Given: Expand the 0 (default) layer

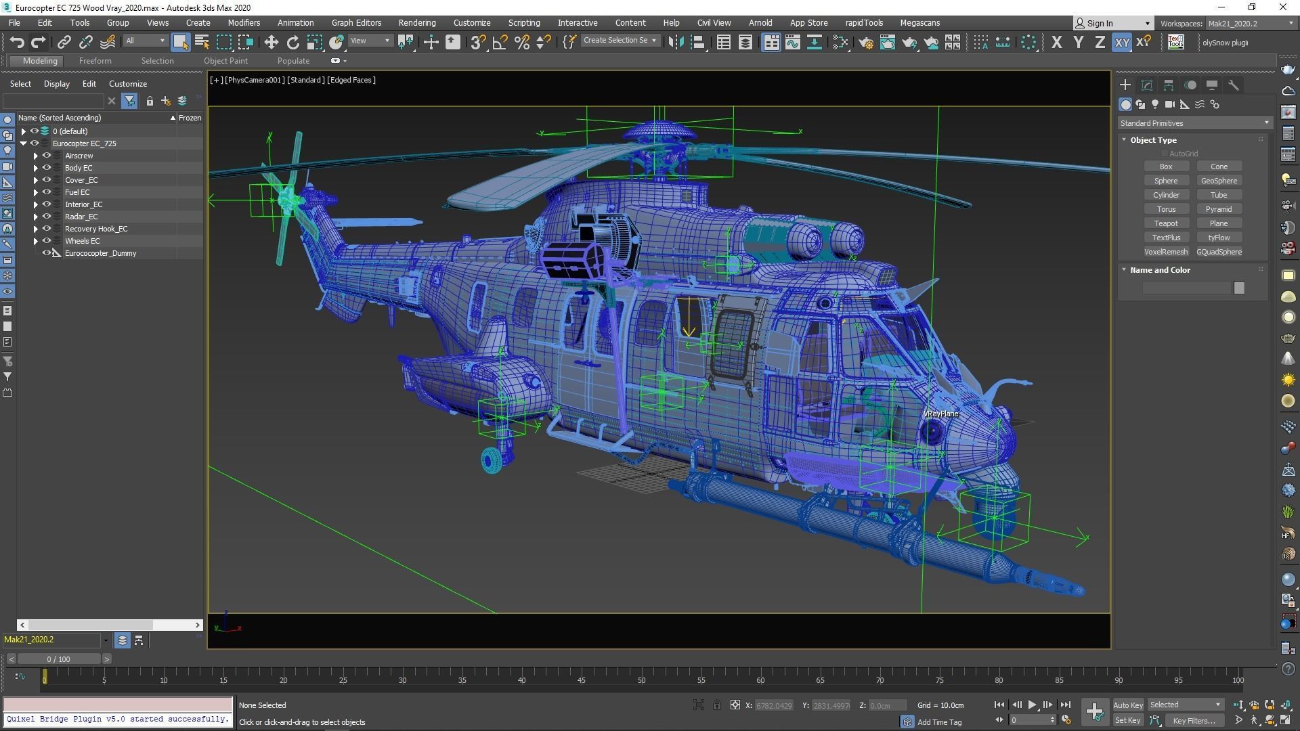Looking at the screenshot, I should (x=24, y=131).
